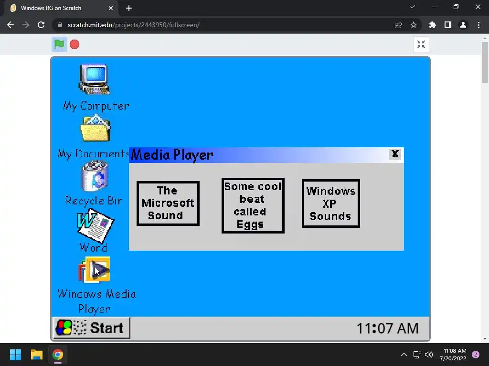
Task: Open the My Documents folder icon
Action: point(95,128)
